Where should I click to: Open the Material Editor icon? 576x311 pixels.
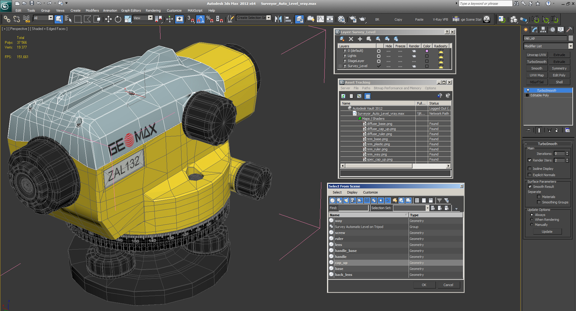click(341, 19)
